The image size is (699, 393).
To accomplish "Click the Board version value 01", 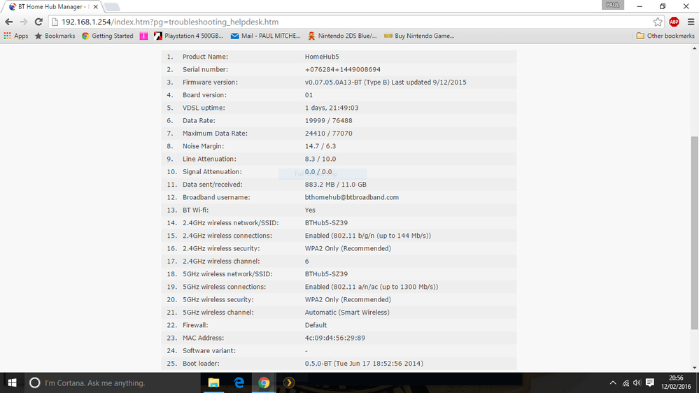I will 309,95.
